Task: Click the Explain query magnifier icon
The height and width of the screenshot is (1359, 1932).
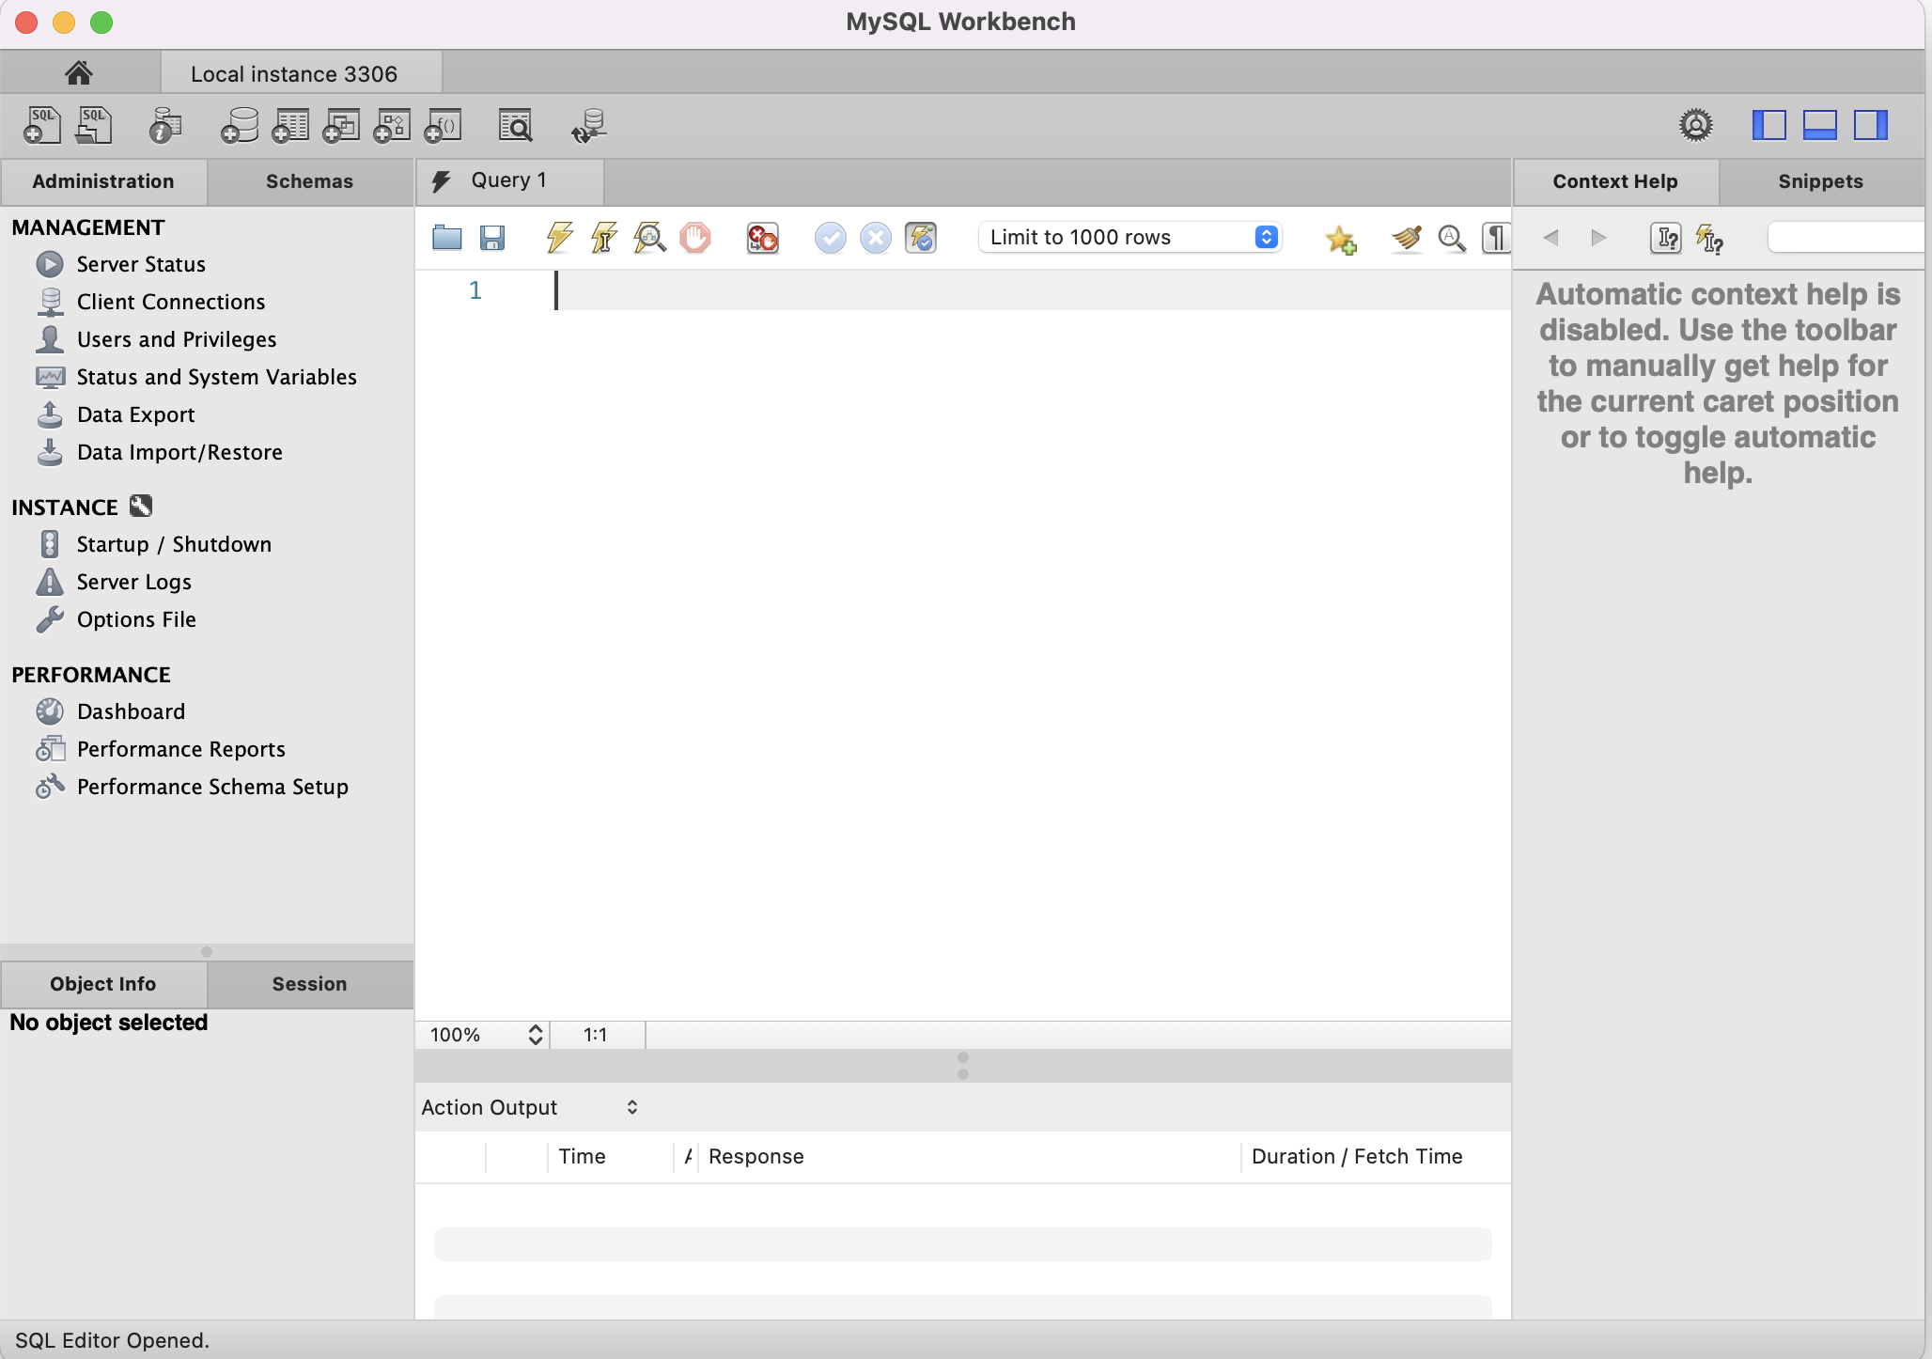Action: click(649, 238)
